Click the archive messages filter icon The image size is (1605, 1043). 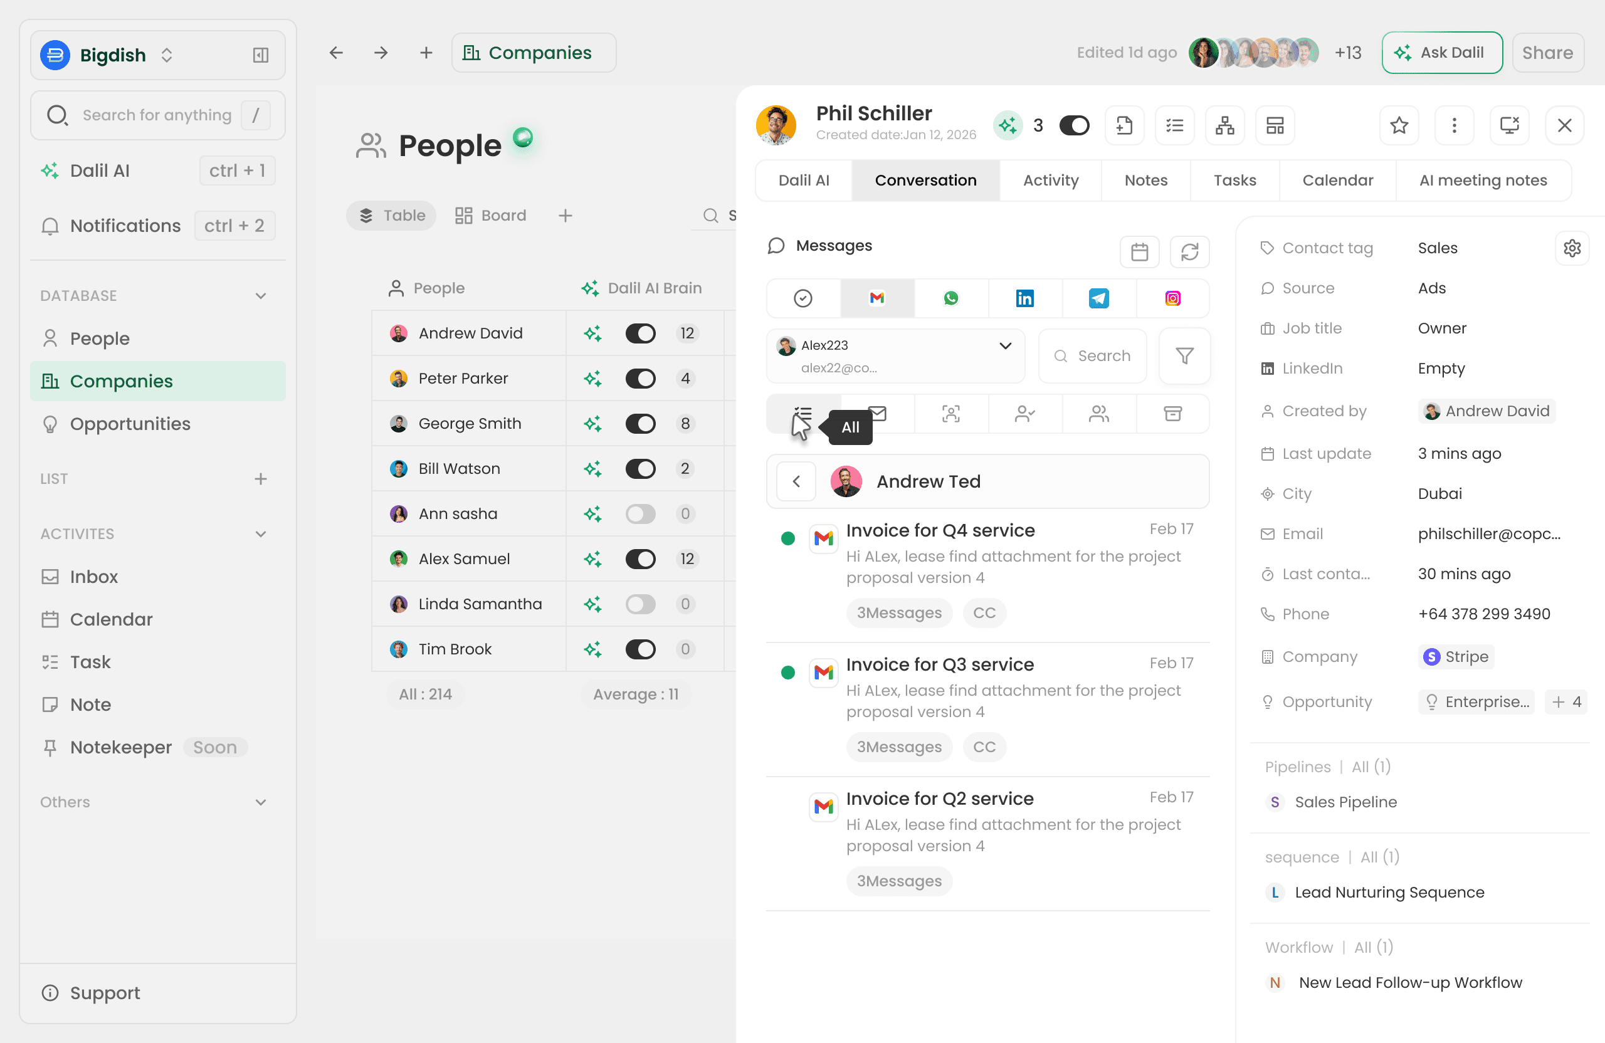coord(1173,413)
